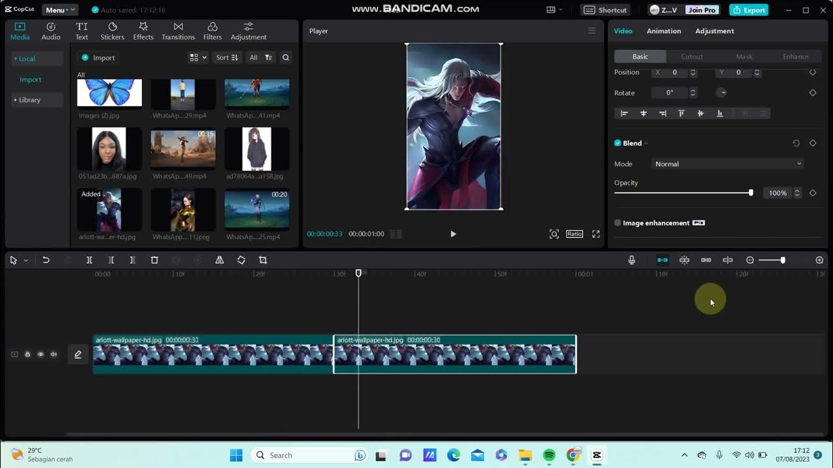Open the player hamburger menu
Screen dimensions: 833x468
[592, 31]
